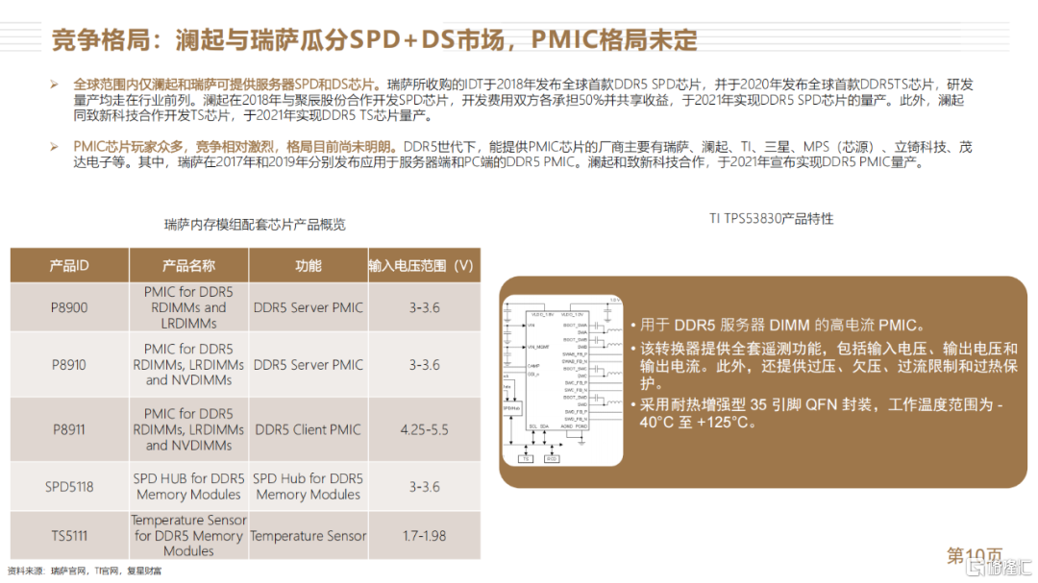Click the TPS53830 circuit diagram image

pyautogui.click(x=562, y=380)
